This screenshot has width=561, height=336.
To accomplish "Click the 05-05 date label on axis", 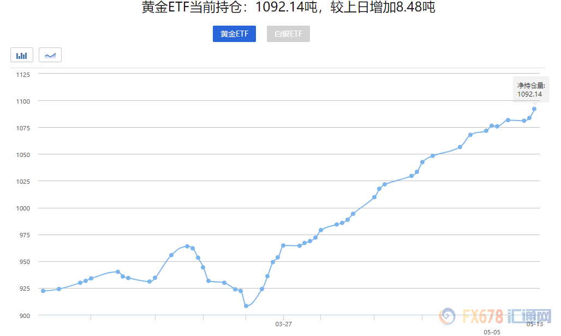I will coord(492,332).
